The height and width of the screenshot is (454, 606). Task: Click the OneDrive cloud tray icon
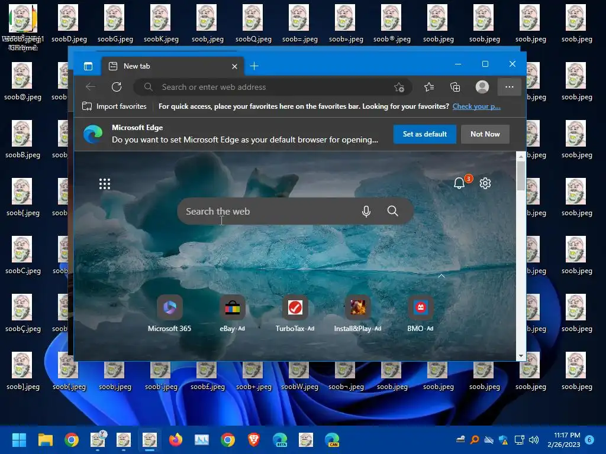(x=489, y=440)
